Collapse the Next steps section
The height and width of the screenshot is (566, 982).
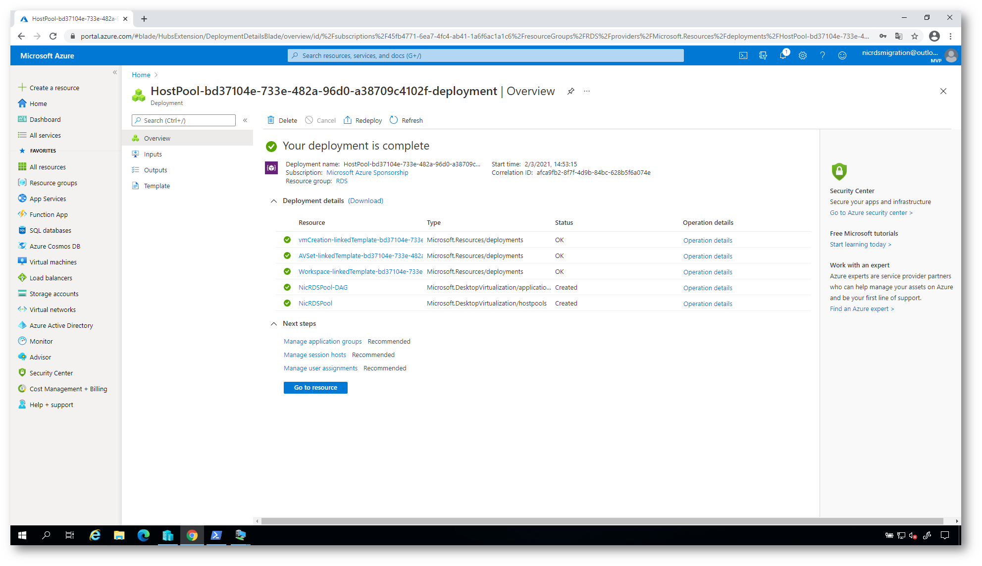tap(274, 324)
